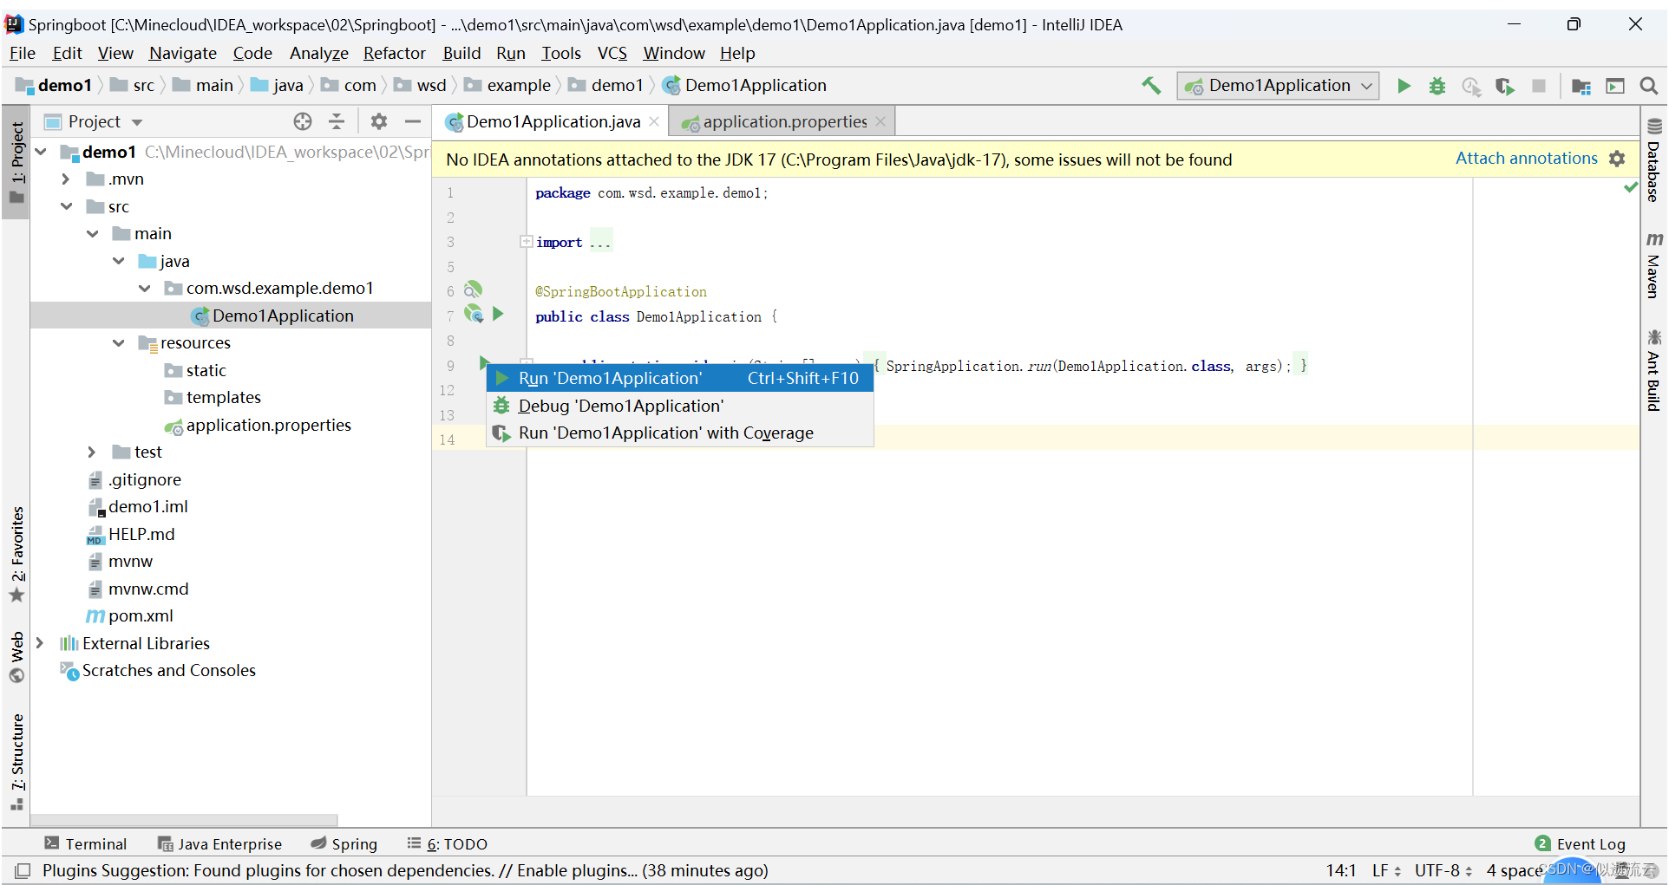
Task: Open the Favorites side panel
Action: 16,555
